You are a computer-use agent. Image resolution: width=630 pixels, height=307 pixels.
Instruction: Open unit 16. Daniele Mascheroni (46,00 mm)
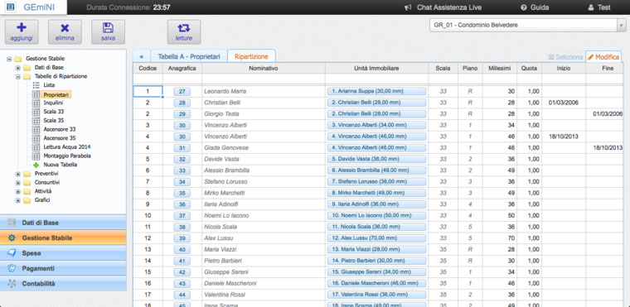[x=376, y=283]
